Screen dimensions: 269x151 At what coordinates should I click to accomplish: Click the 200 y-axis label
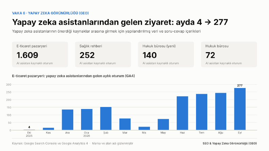tap(8, 100)
